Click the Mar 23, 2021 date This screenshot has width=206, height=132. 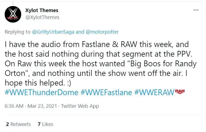click(x=42, y=106)
